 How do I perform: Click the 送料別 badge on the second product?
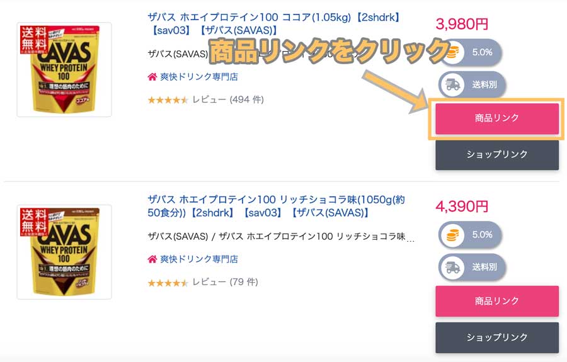pos(471,268)
